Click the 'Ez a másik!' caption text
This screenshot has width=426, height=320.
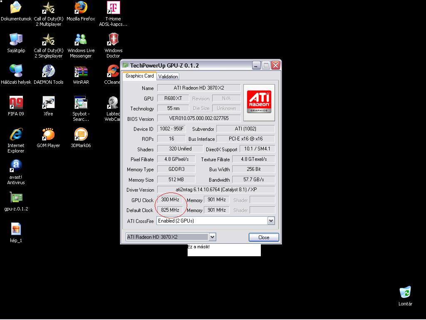(198, 247)
